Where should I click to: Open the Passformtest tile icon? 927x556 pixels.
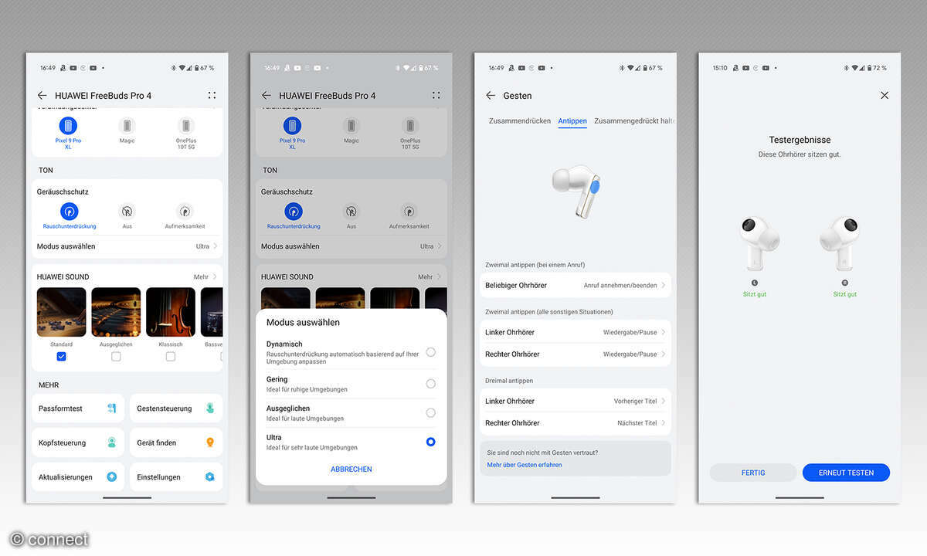pyautogui.click(x=111, y=409)
